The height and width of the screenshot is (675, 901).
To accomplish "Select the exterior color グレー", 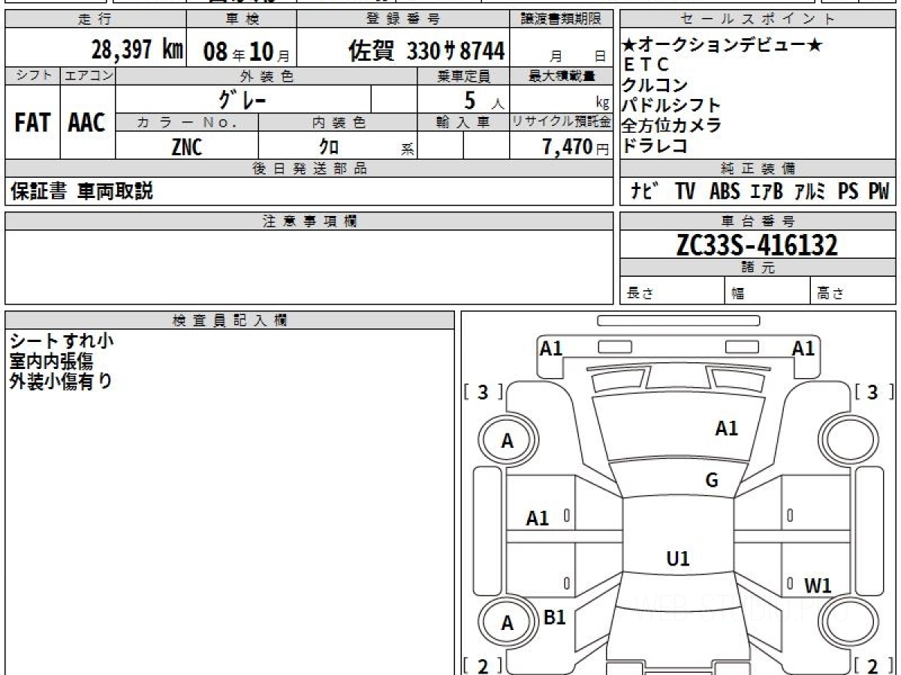I will [x=243, y=99].
